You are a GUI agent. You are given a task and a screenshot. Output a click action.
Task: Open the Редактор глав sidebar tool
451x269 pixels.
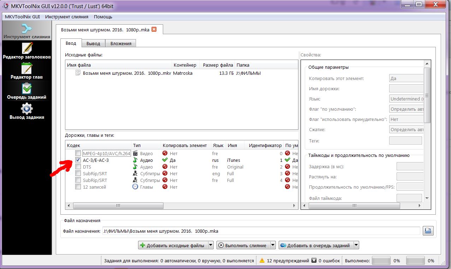click(26, 71)
